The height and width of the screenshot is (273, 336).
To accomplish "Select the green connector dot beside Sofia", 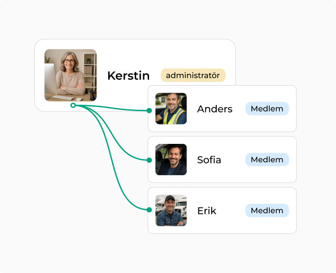I will coord(149,160).
